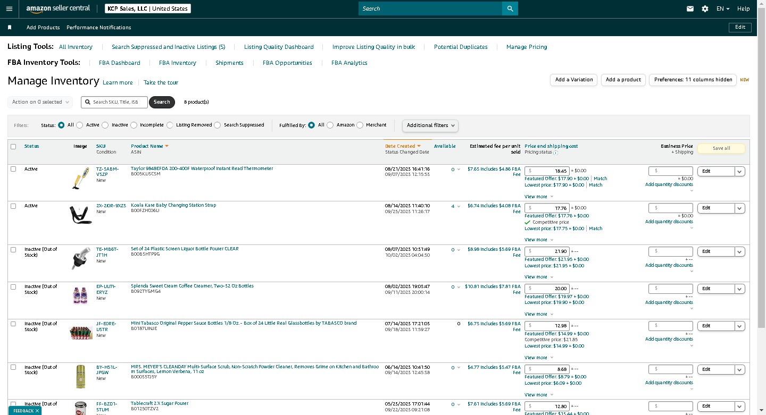Expand View more for Koala Kare pricing
766x415 pixels.
[x=539, y=240]
